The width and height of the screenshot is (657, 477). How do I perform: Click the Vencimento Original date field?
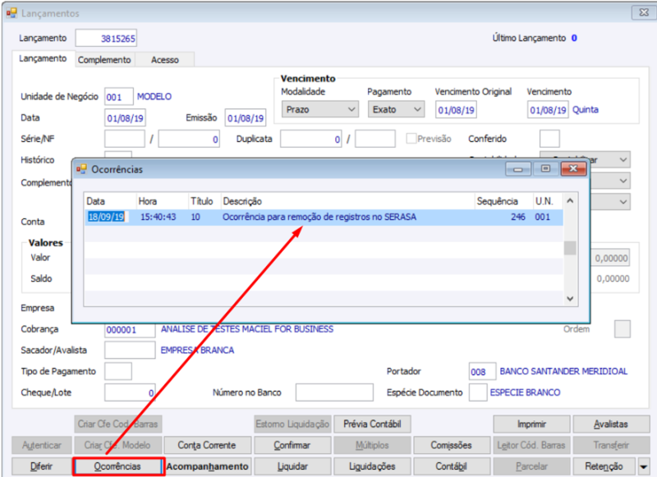[456, 110]
